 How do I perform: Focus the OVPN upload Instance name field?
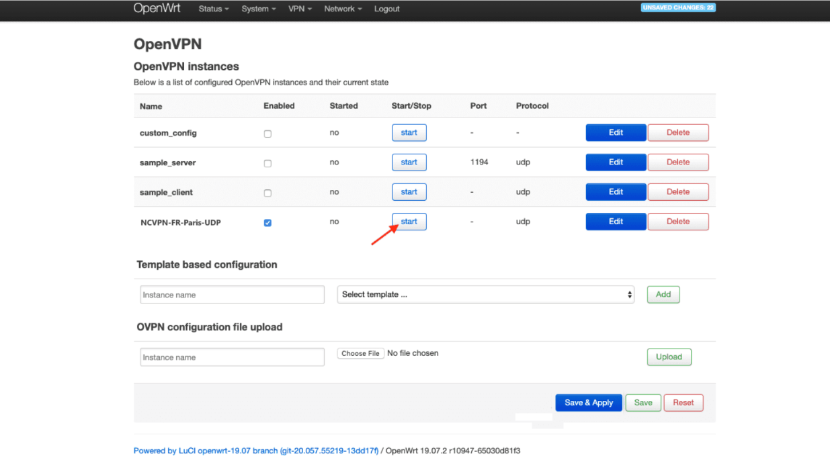coord(233,357)
